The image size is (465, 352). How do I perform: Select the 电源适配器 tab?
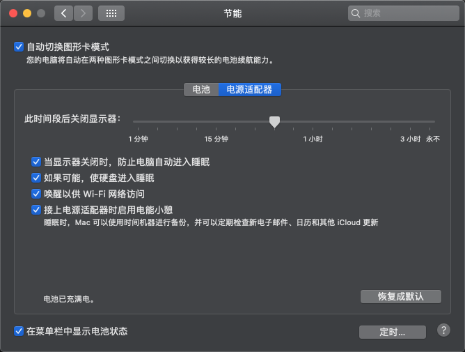249,90
